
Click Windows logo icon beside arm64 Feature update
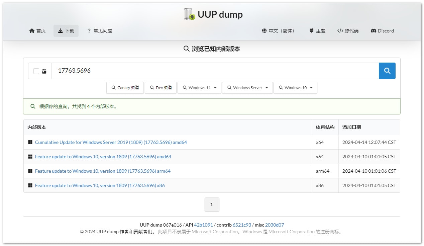tap(30, 171)
